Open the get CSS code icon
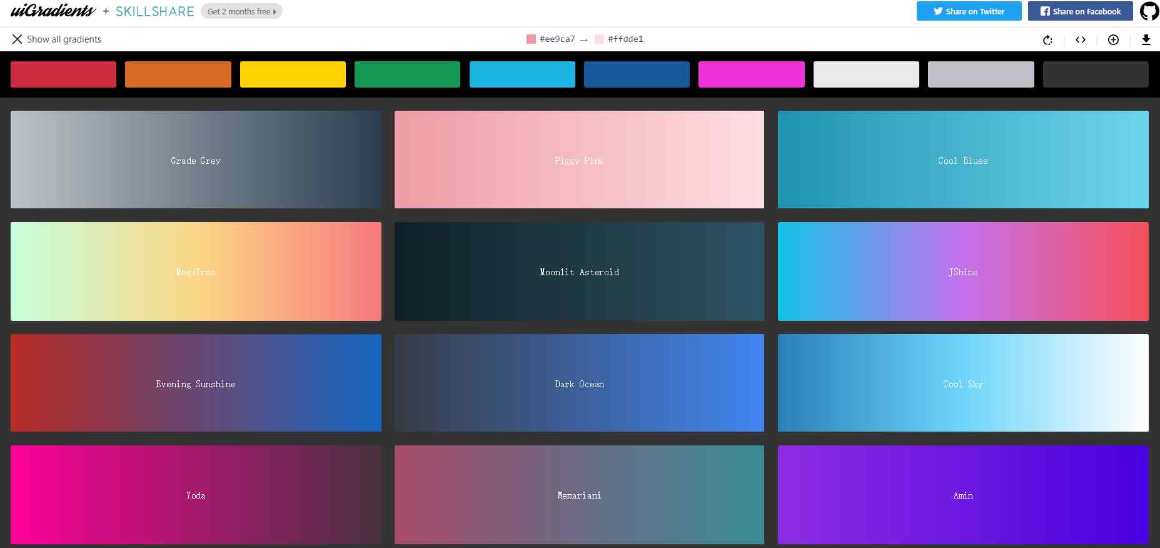The image size is (1160, 548). [x=1081, y=40]
